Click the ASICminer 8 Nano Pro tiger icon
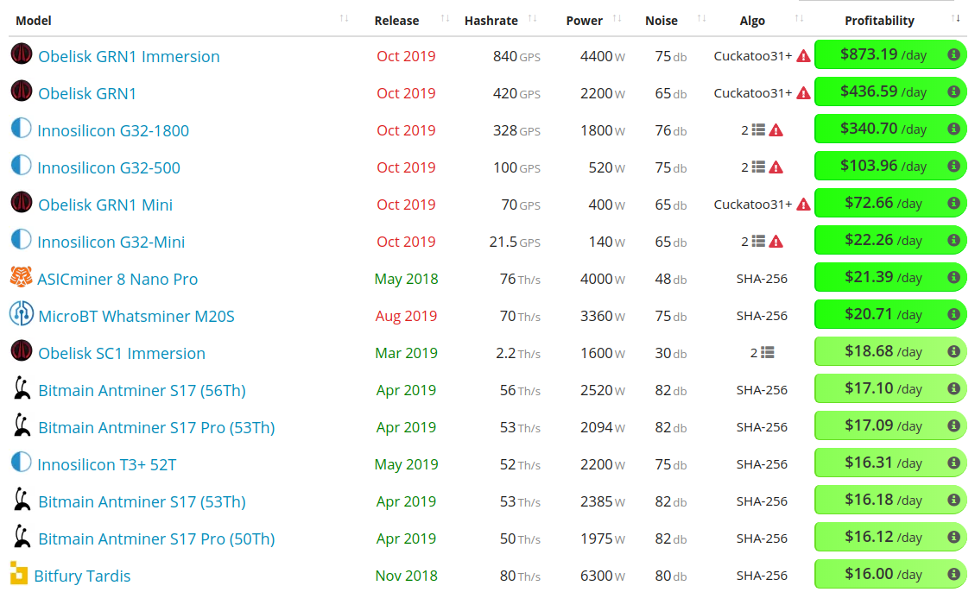The height and width of the screenshot is (592, 975). click(21, 278)
